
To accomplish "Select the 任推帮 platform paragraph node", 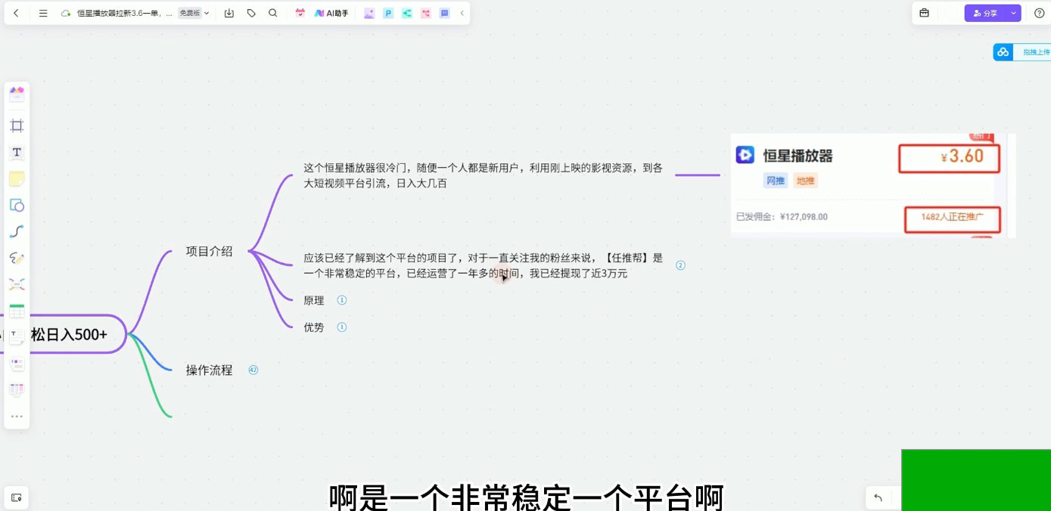I will pos(484,265).
